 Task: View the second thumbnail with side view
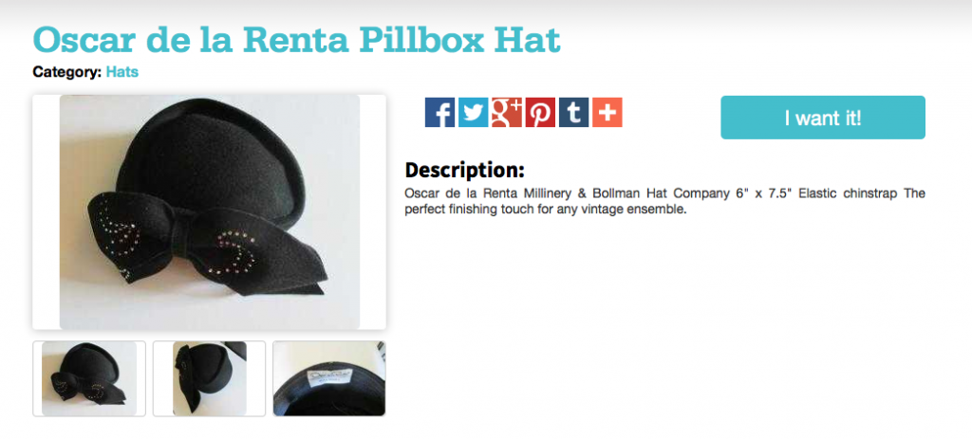[x=210, y=378]
